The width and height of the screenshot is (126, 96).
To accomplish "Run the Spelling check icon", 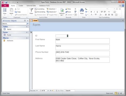I will [x=75, y=12].
